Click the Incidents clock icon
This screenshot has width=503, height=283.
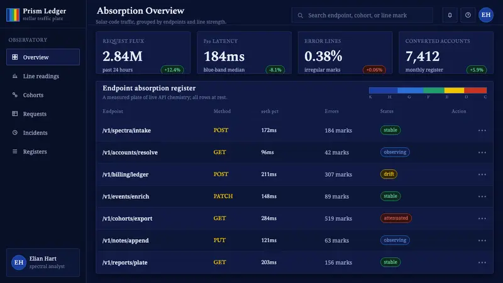[14, 133]
